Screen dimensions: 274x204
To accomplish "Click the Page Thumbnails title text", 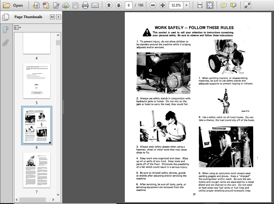I will pos(28,17).
